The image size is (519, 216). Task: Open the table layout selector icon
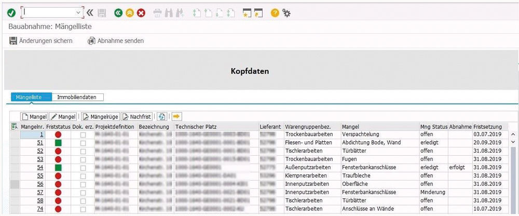tap(14, 126)
